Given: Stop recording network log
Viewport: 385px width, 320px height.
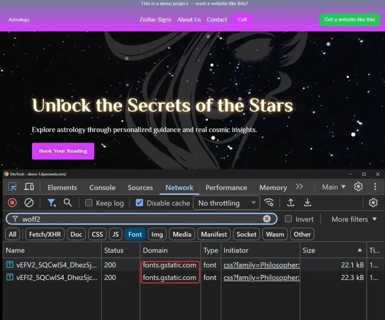Looking at the screenshot, I should pos(12,203).
